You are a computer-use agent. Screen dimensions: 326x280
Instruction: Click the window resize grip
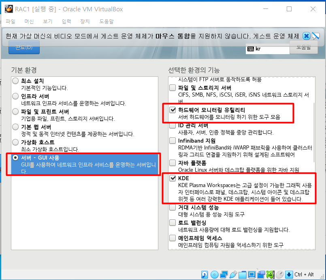[x=323, y=277]
